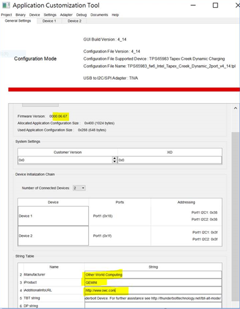
Task: Click the iManufacturer row name
Action: [35, 275]
